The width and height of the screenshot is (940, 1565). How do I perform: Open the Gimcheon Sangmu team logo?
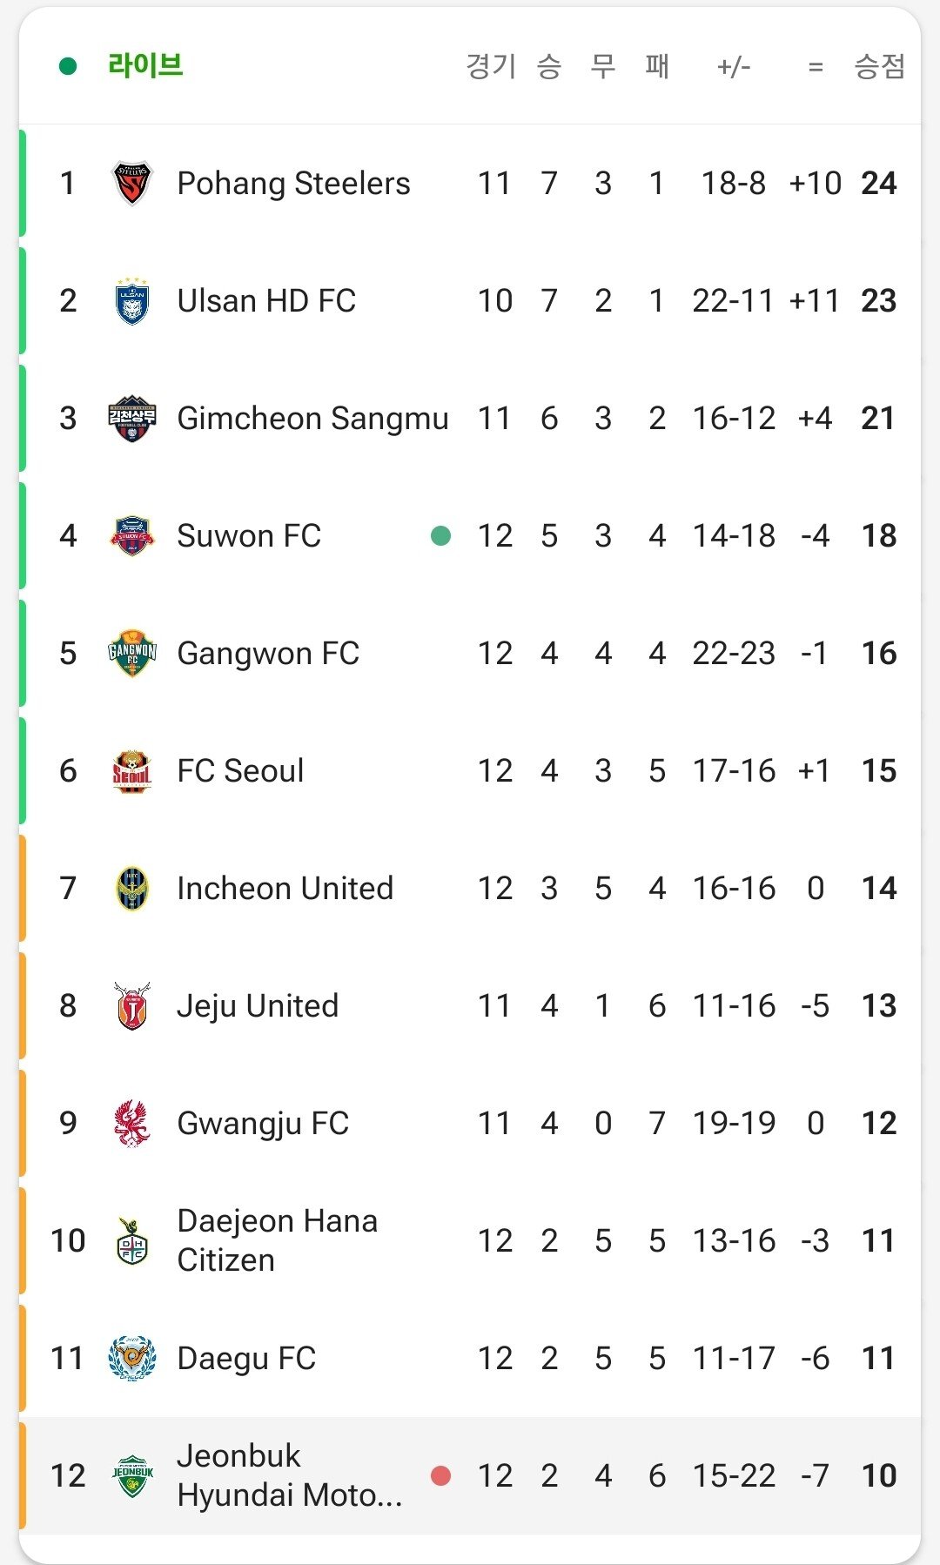click(x=132, y=419)
